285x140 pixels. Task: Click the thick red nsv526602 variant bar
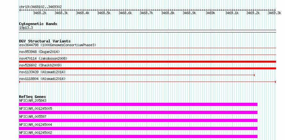(147, 68)
